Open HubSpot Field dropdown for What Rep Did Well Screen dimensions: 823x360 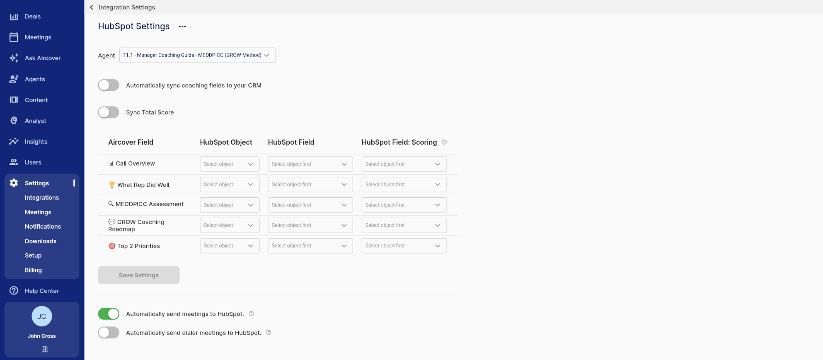pyautogui.click(x=310, y=184)
